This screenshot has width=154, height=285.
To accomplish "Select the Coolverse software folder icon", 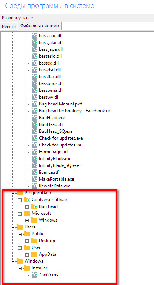I will pos(27,199).
